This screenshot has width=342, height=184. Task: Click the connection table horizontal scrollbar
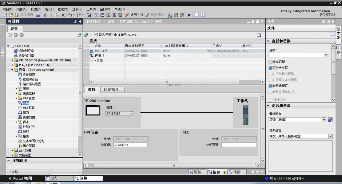(166, 82)
